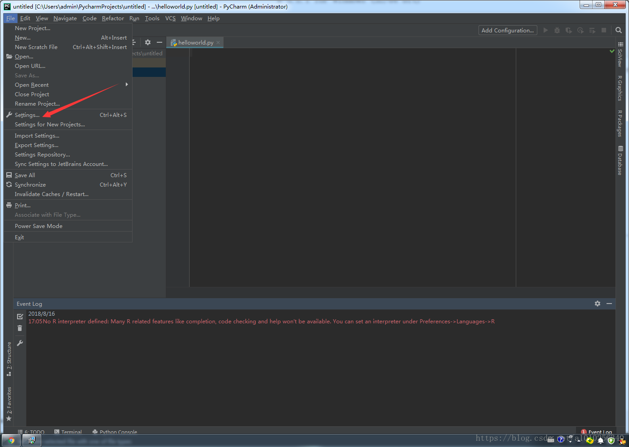The height and width of the screenshot is (447, 629).
Task: Click the Run with Coverage icon
Action: (569, 30)
